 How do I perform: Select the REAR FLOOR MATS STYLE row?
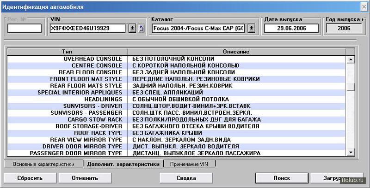tap(177, 86)
